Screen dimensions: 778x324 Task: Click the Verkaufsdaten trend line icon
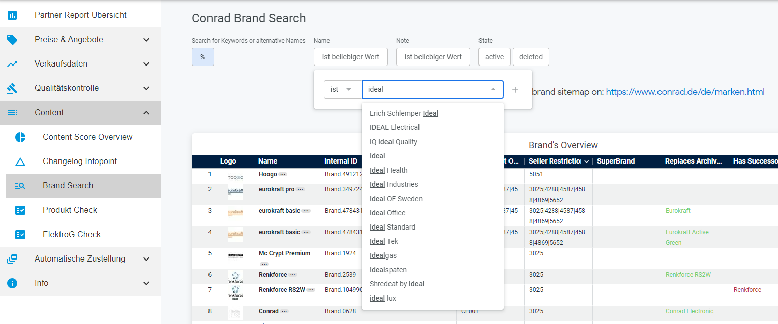click(x=12, y=64)
